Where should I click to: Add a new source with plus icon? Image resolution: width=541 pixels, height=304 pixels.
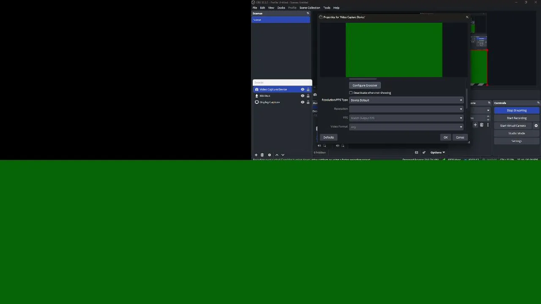256,155
